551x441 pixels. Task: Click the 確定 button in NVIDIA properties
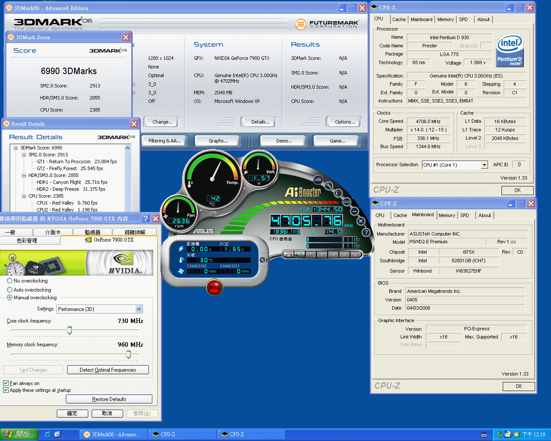[72, 413]
